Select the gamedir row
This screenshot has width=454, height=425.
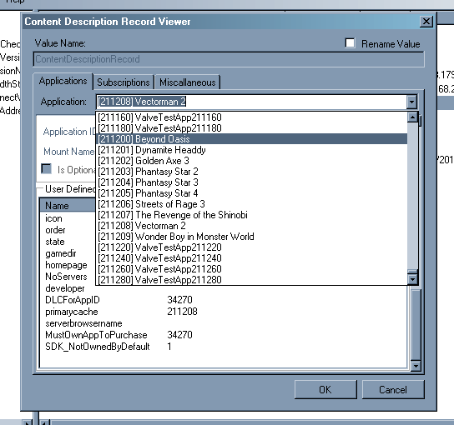pyautogui.click(x=61, y=253)
